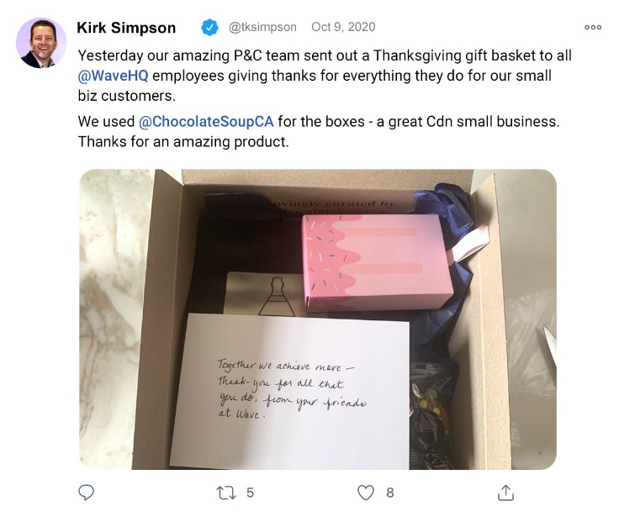Viewport: 619px width, 517px height.
Task: Open the share upload icon
Action: tap(505, 493)
